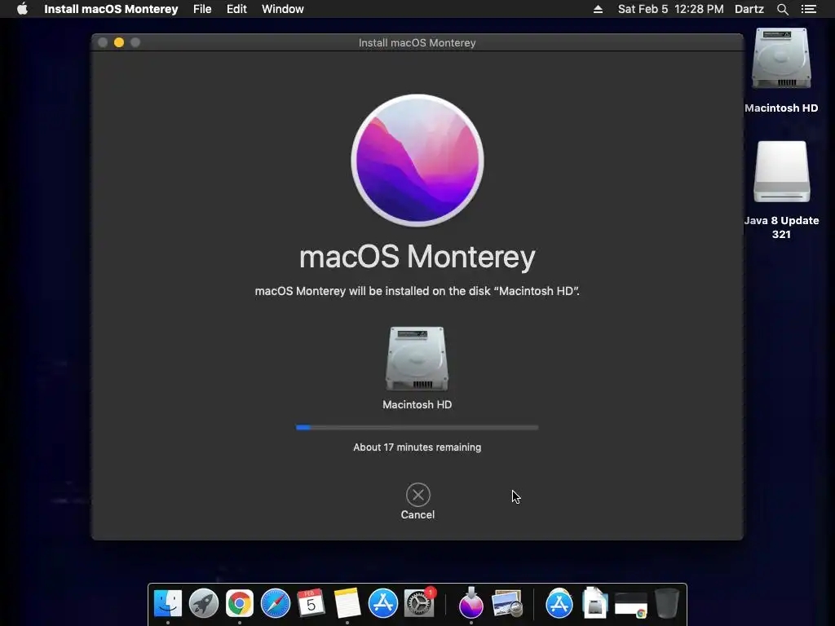This screenshot has height=626, width=835.
Task: Open the Downloads stack with Chrome badge
Action: (x=631, y=606)
